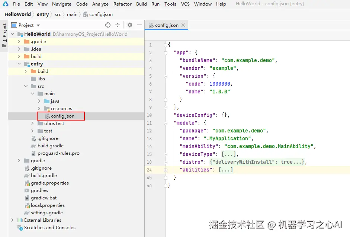The image size is (350, 237).
Task: Select proguard-rules.pro file
Action: pyautogui.click(x=58, y=153)
